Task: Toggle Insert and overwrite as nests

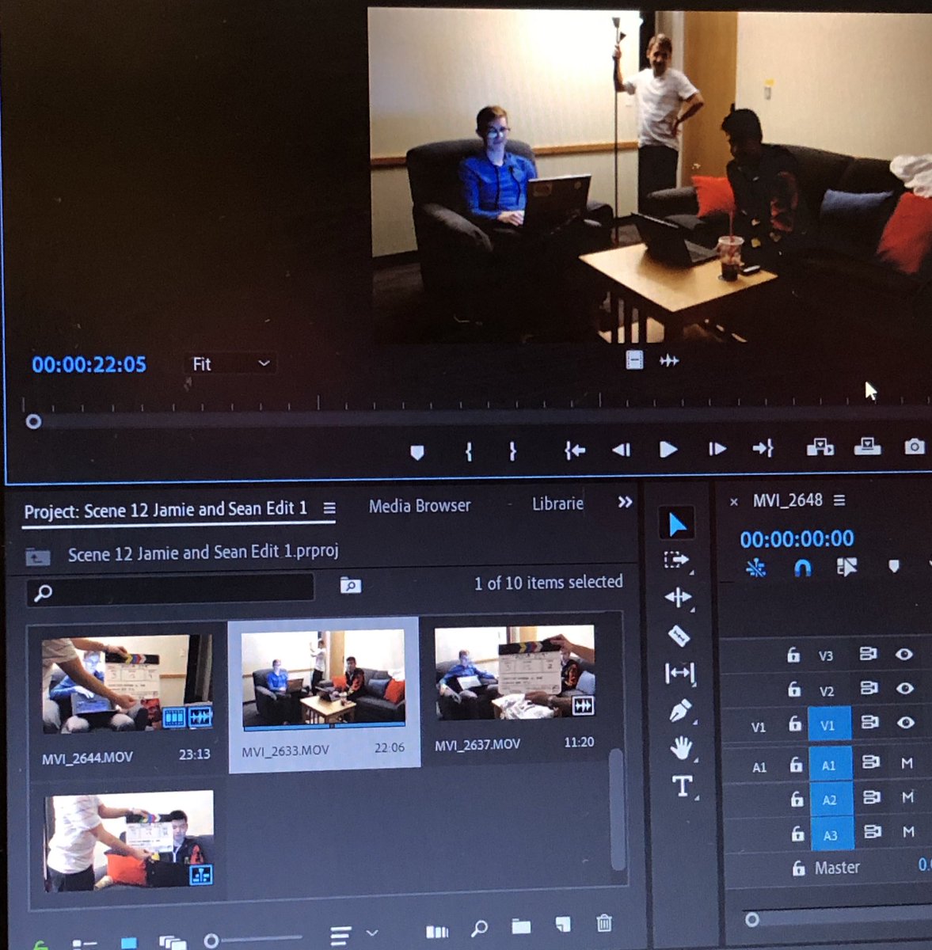Action: 756,568
